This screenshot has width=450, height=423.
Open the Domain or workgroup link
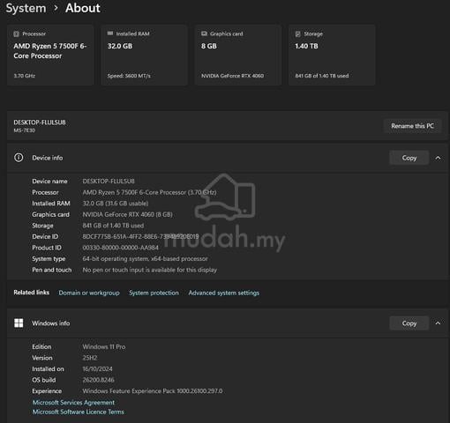tap(89, 293)
